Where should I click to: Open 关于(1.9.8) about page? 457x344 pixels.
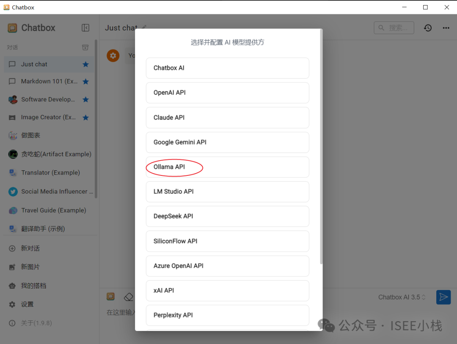coord(50,323)
